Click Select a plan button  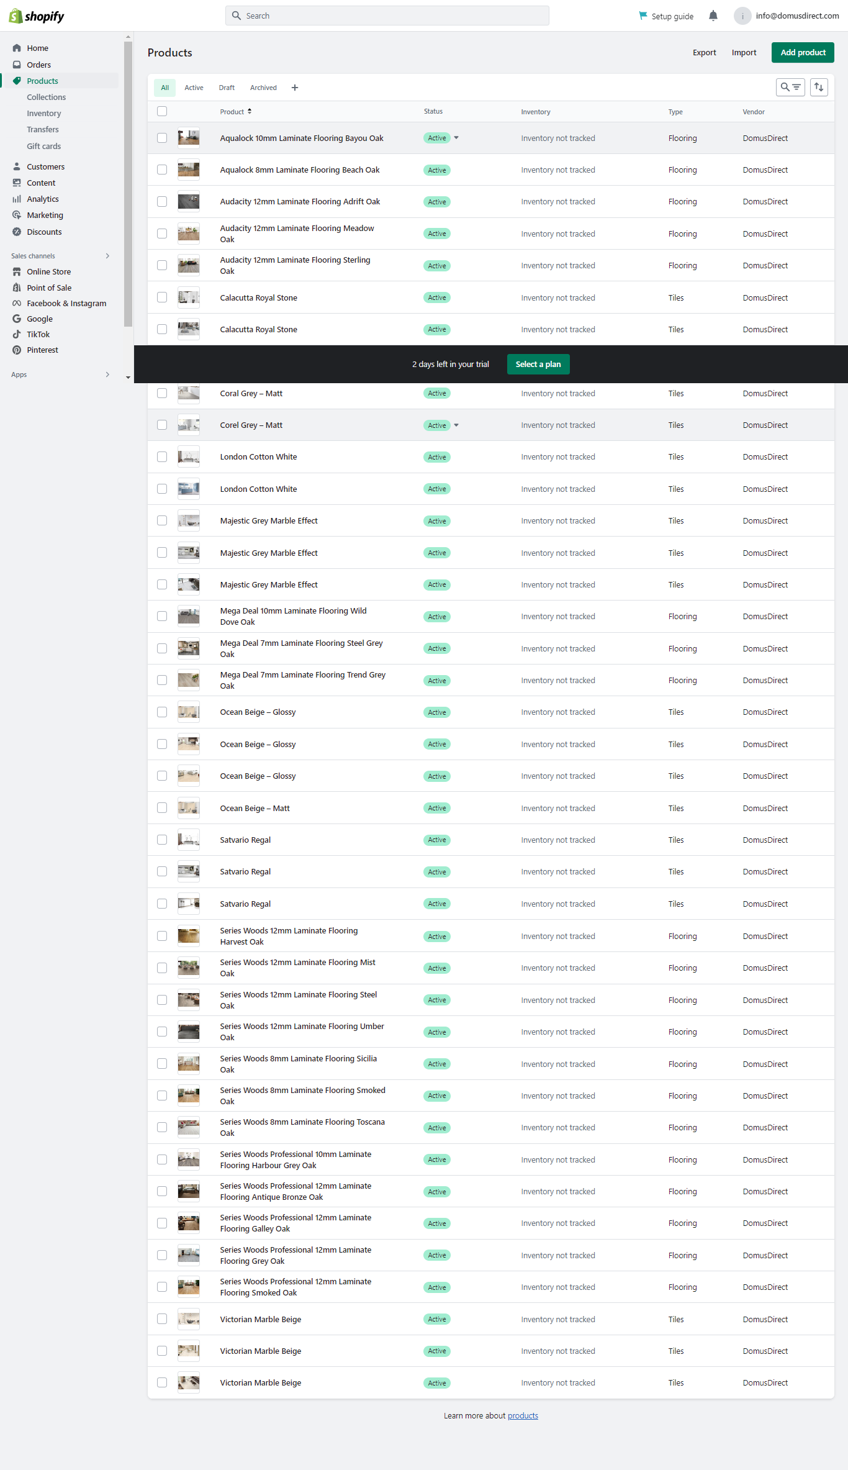tap(538, 365)
